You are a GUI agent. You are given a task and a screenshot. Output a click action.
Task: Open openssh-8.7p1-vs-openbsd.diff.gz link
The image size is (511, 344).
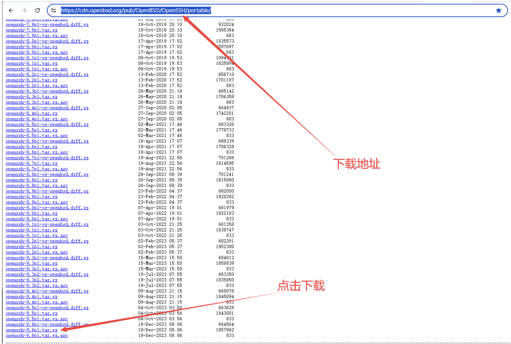(x=47, y=158)
